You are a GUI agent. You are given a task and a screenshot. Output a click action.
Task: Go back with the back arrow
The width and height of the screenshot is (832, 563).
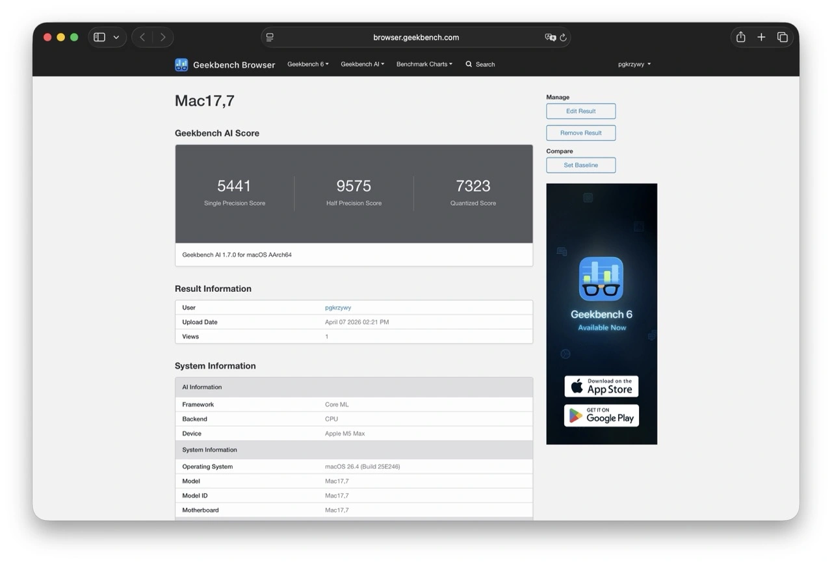142,37
